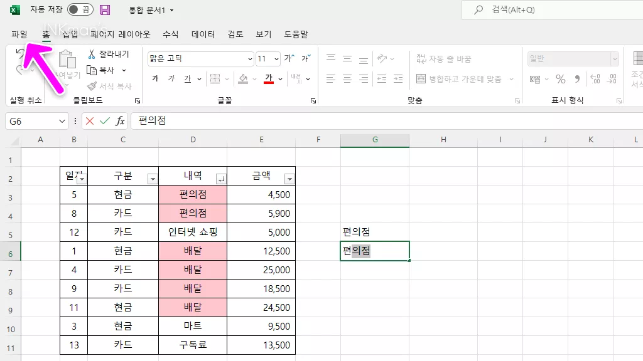Viewport: 643px width, 361px height.
Task: Click increase decimal icon
Action: (x=595, y=78)
